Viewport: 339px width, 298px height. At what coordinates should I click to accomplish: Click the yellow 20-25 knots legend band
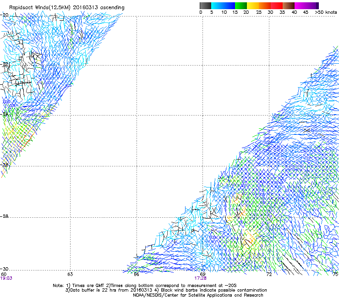click(x=253, y=6)
